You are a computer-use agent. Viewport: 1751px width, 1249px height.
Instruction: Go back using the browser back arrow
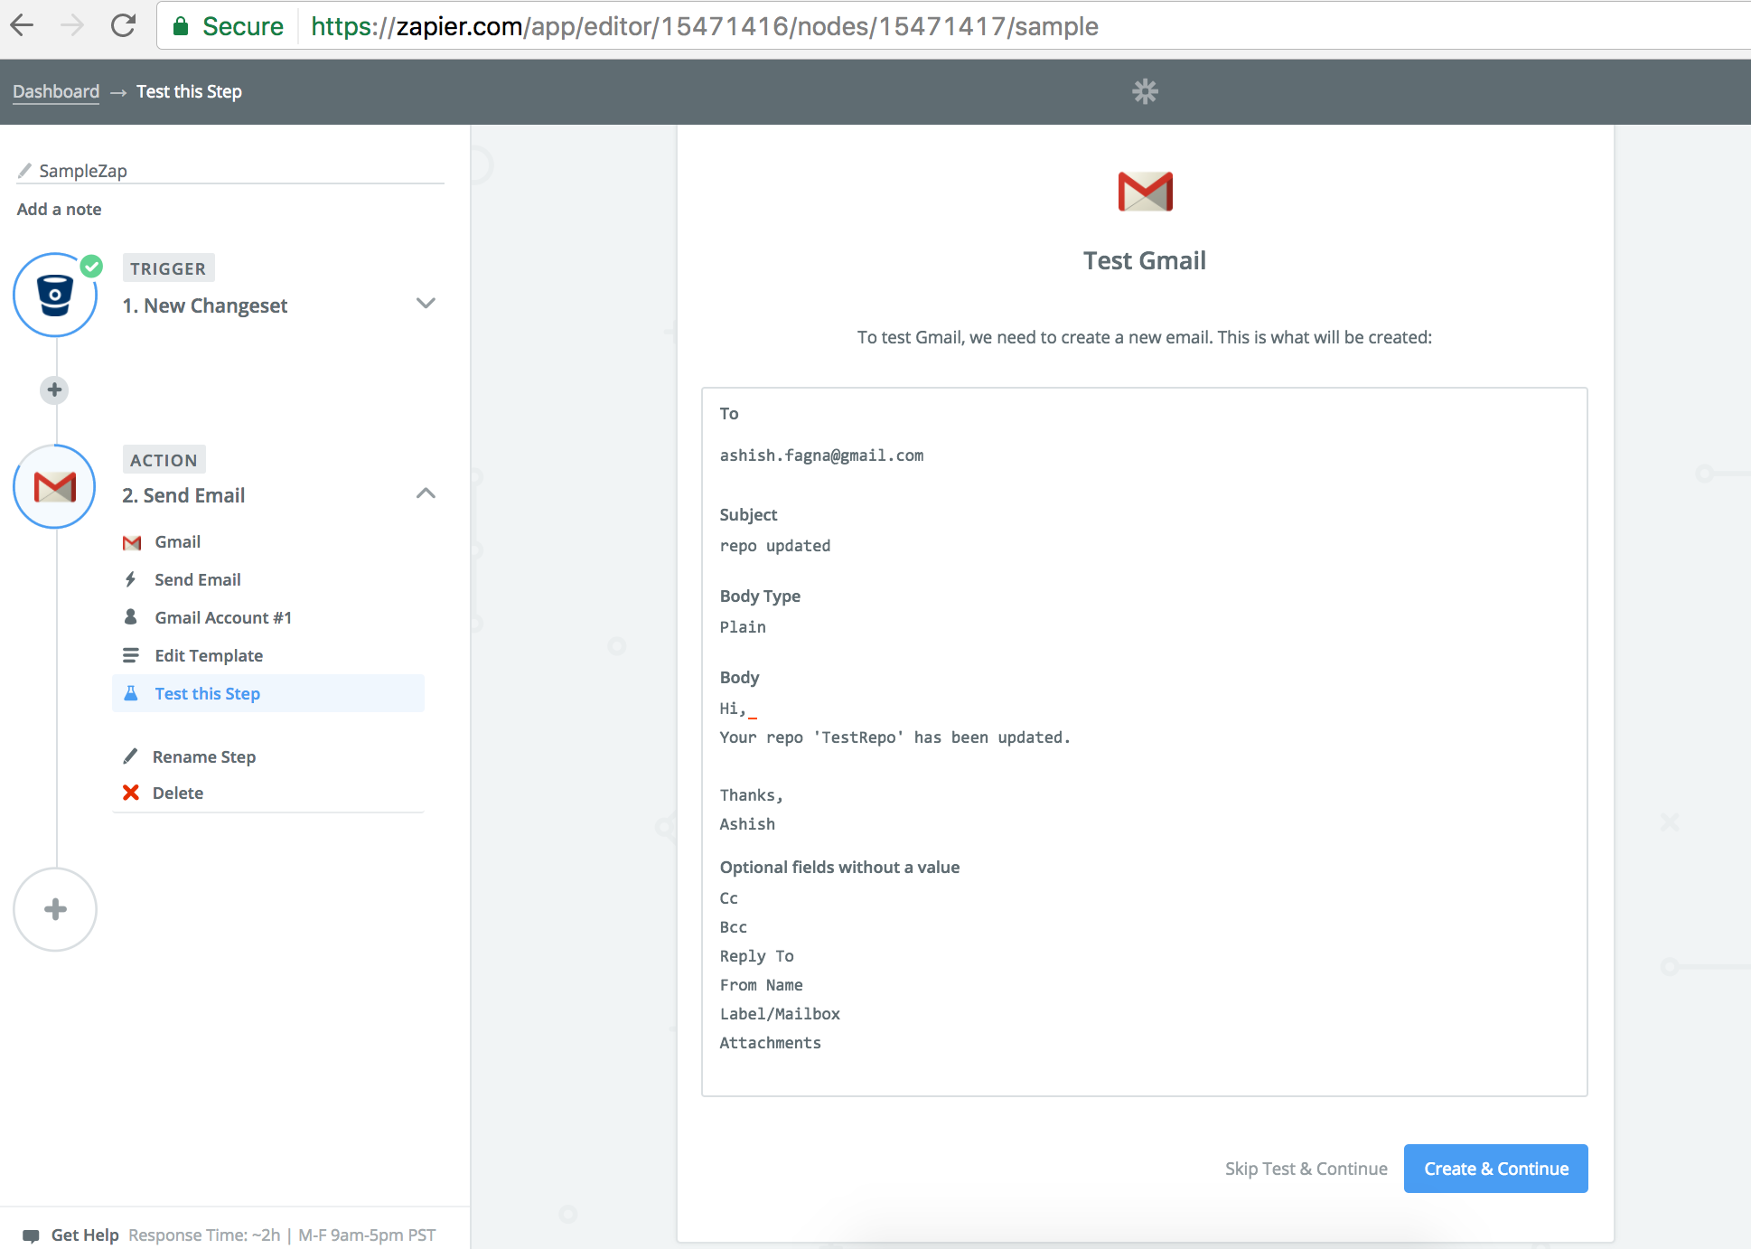tap(23, 25)
